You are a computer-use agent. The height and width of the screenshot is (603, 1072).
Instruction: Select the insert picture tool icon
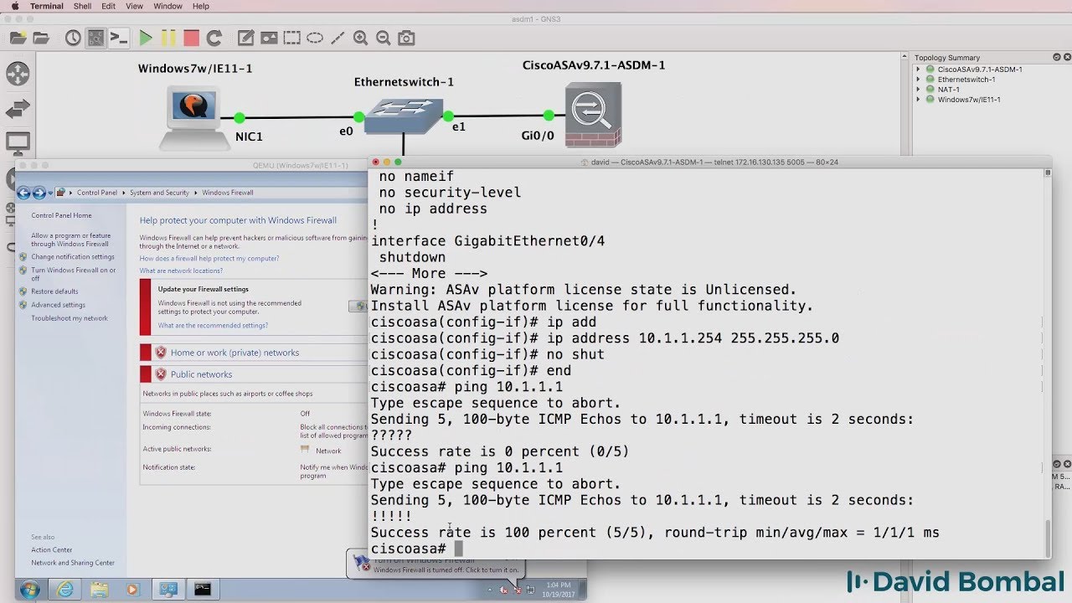point(269,38)
